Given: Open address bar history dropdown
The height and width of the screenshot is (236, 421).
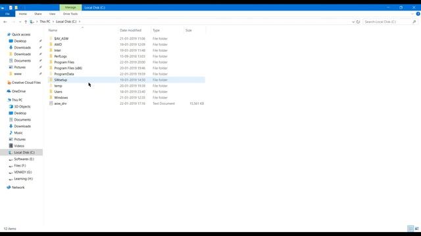Looking at the screenshot, I should click(353, 22).
